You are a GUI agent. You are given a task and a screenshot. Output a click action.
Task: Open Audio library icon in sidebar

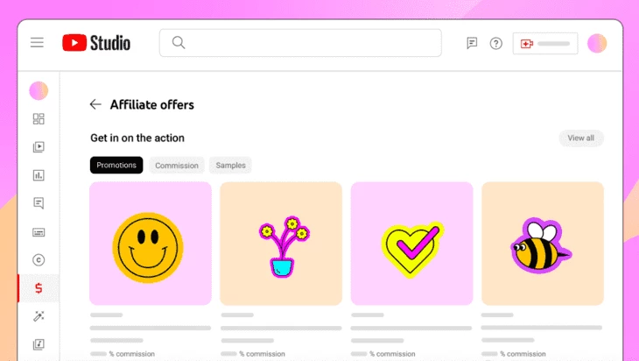pyautogui.click(x=39, y=344)
